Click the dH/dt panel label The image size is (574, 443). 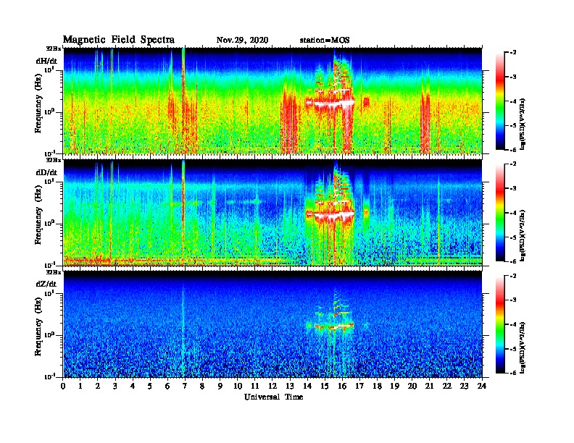[x=46, y=61]
